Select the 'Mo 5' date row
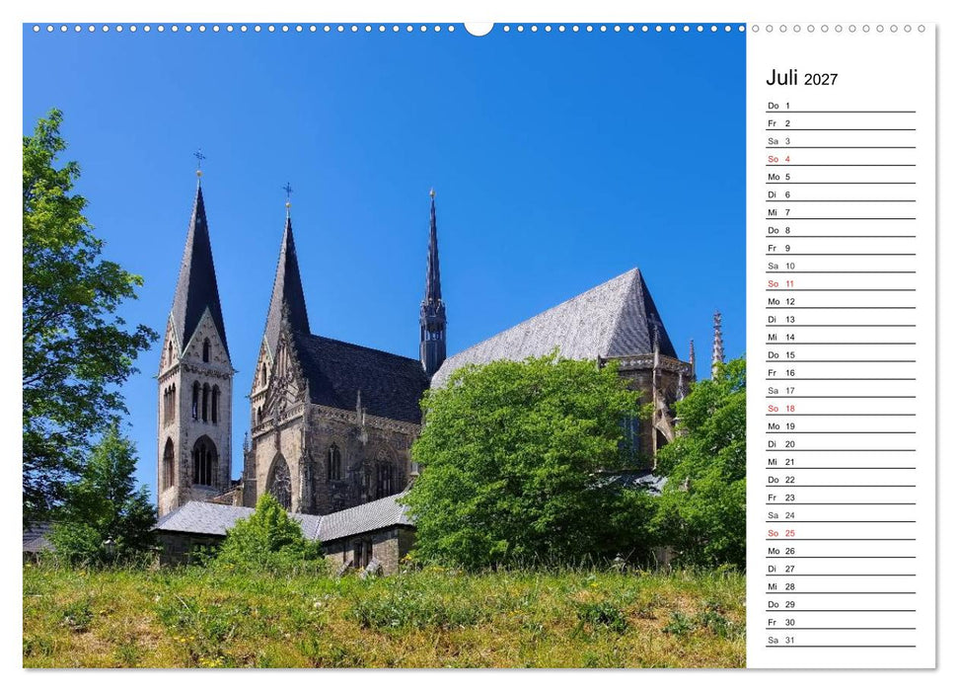Screen dimensions: 958x691 pyautogui.click(x=841, y=177)
